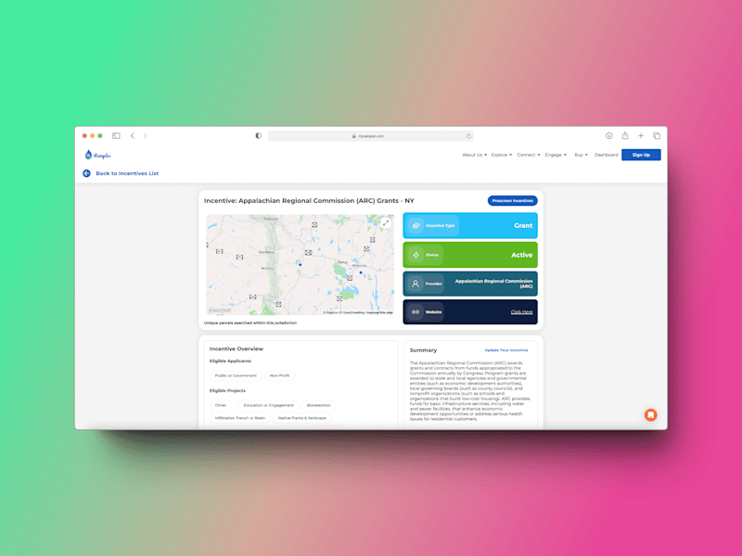Click the Safari share icon
This screenshot has width=742, height=556.
pos(624,135)
